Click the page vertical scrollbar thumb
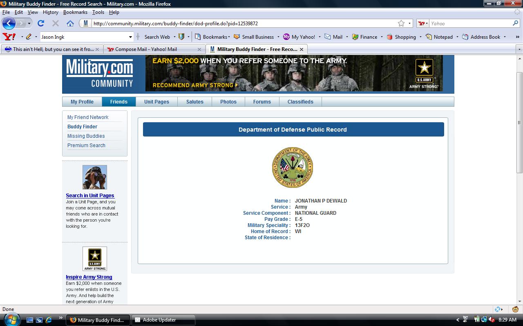 [x=519, y=122]
